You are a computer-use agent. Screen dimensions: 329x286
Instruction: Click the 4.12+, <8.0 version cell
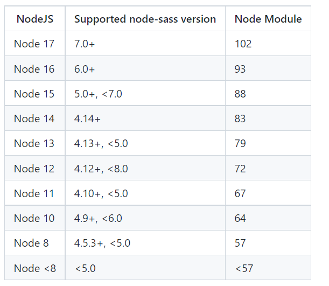tap(101, 169)
